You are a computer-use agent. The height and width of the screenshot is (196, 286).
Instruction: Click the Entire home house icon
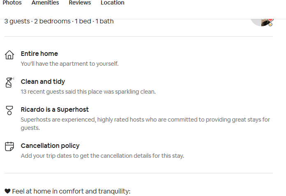pos(9,55)
